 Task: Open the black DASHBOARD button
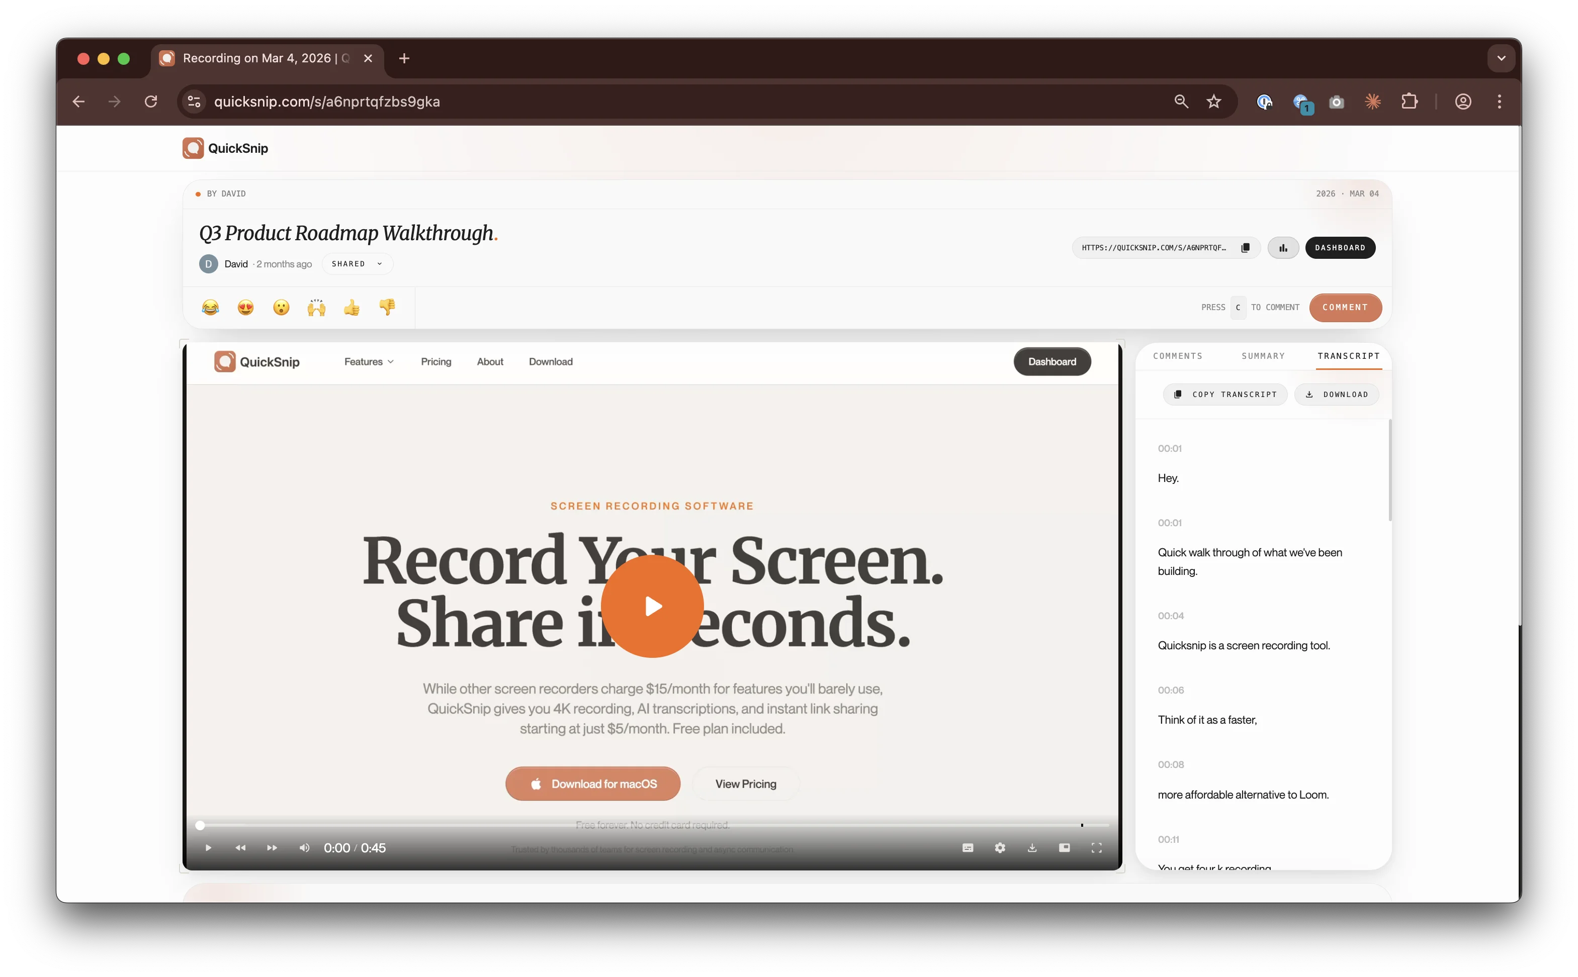tap(1340, 247)
